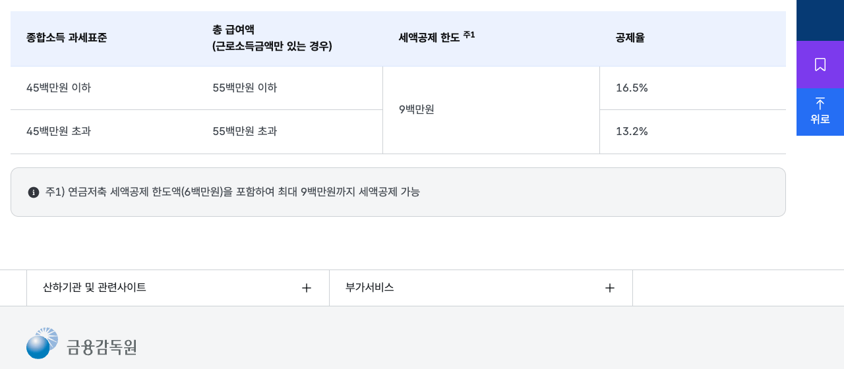Click the 금융감독원 wordmark text

(x=102, y=347)
